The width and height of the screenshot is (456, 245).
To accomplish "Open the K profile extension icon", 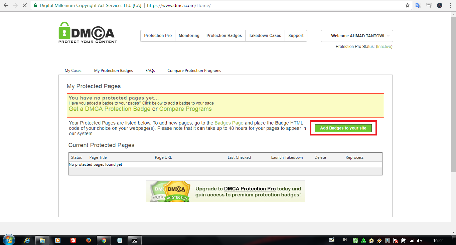I will [440, 5].
